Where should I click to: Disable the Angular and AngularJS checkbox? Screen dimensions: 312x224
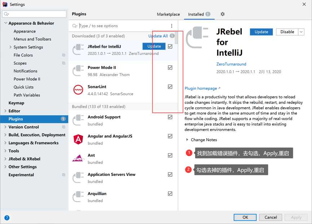(170, 136)
